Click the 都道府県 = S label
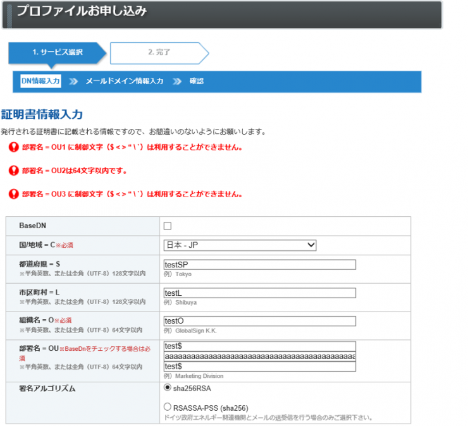The height and width of the screenshot is (426, 468). 39,264
